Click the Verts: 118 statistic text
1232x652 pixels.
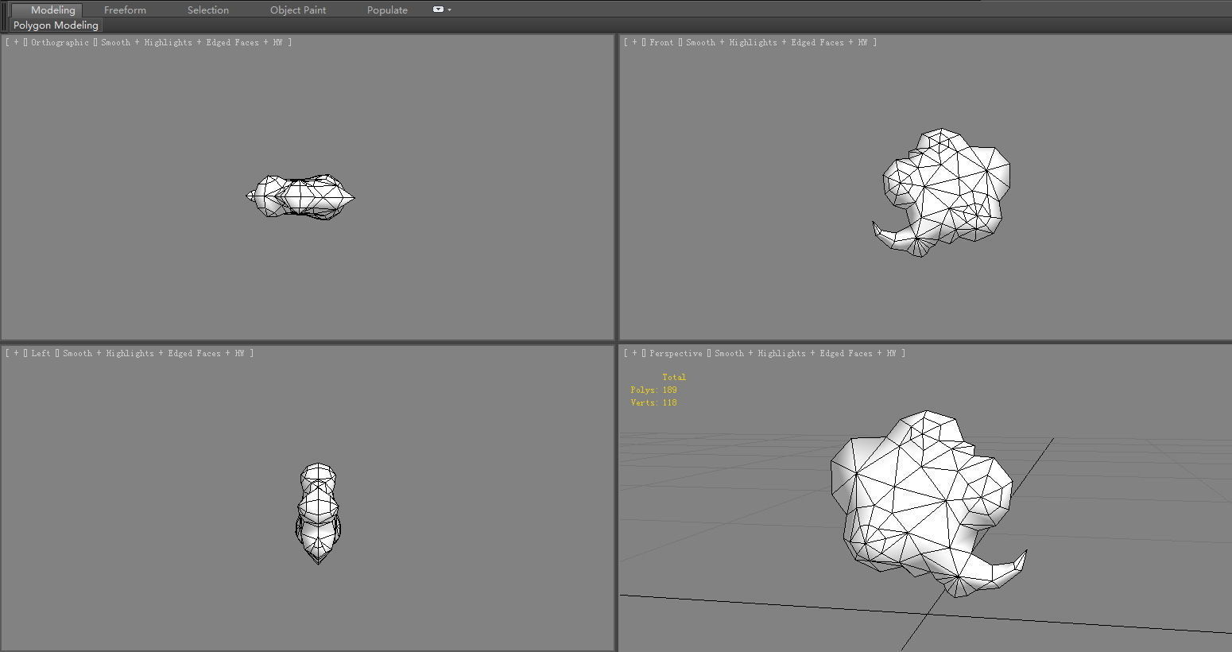[653, 402]
